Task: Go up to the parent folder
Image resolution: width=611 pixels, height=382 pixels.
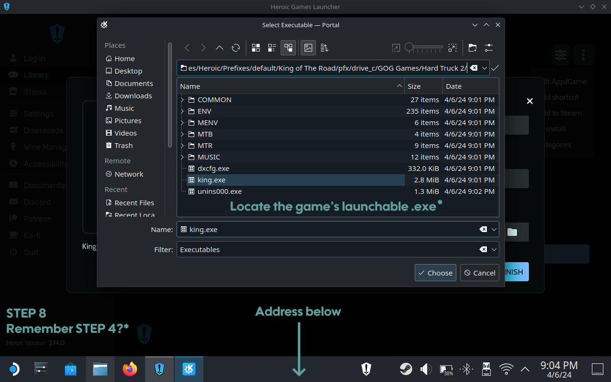Action: point(220,48)
